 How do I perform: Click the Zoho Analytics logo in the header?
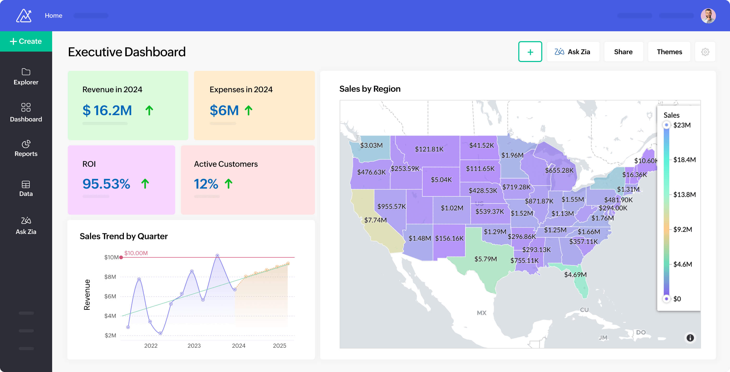(23, 16)
